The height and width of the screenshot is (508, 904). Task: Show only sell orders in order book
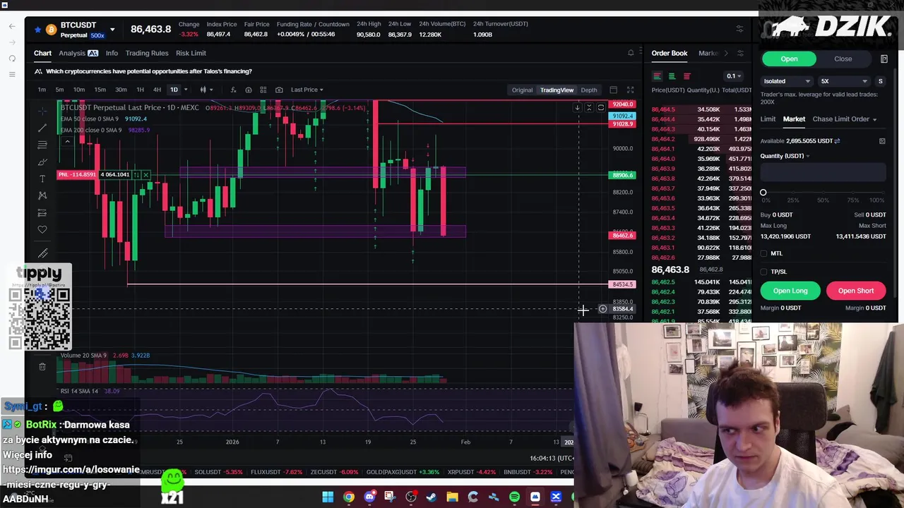tap(686, 76)
